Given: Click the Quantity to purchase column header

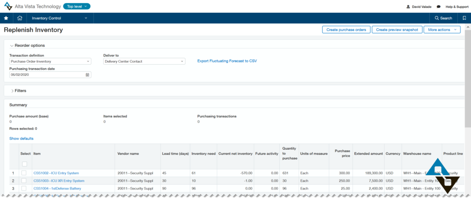Looking at the screenshot, I should click(x=289, y=153).
